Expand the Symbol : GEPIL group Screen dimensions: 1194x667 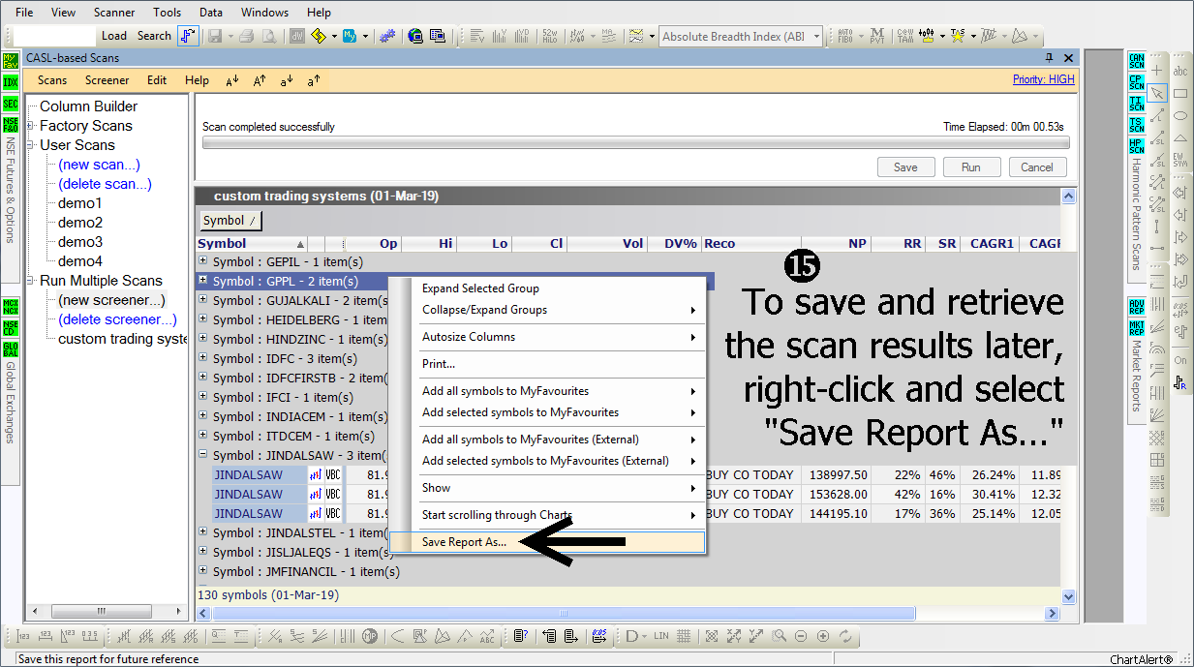point(202,261)
